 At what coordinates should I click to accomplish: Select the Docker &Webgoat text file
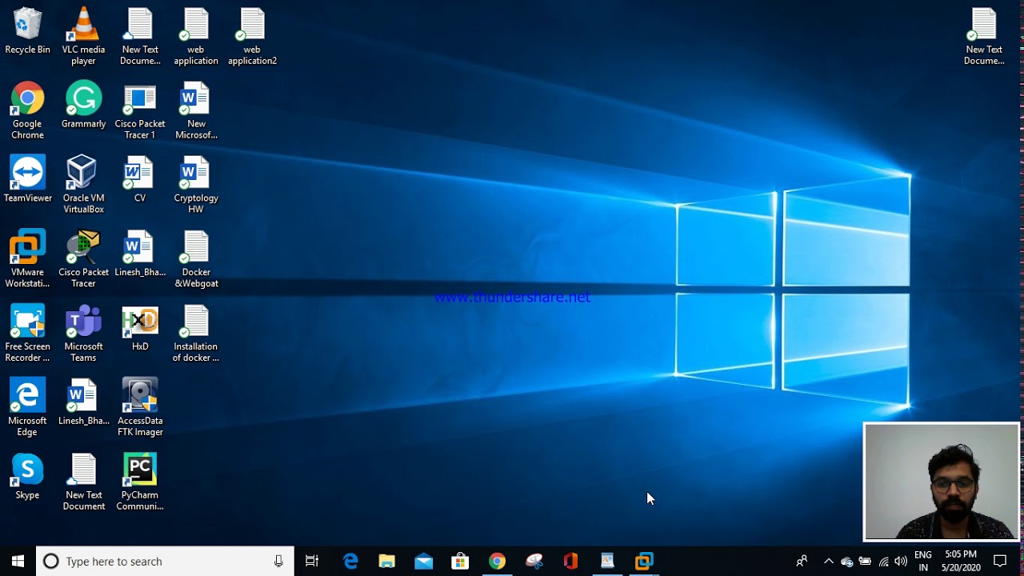click(196, 260)
